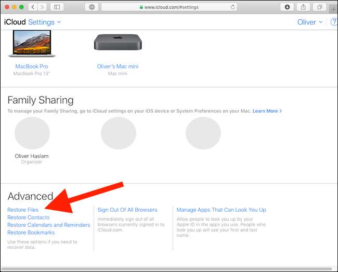Open the Oliver account dropdown menu
338x272 pixels.
coord(310,22)
